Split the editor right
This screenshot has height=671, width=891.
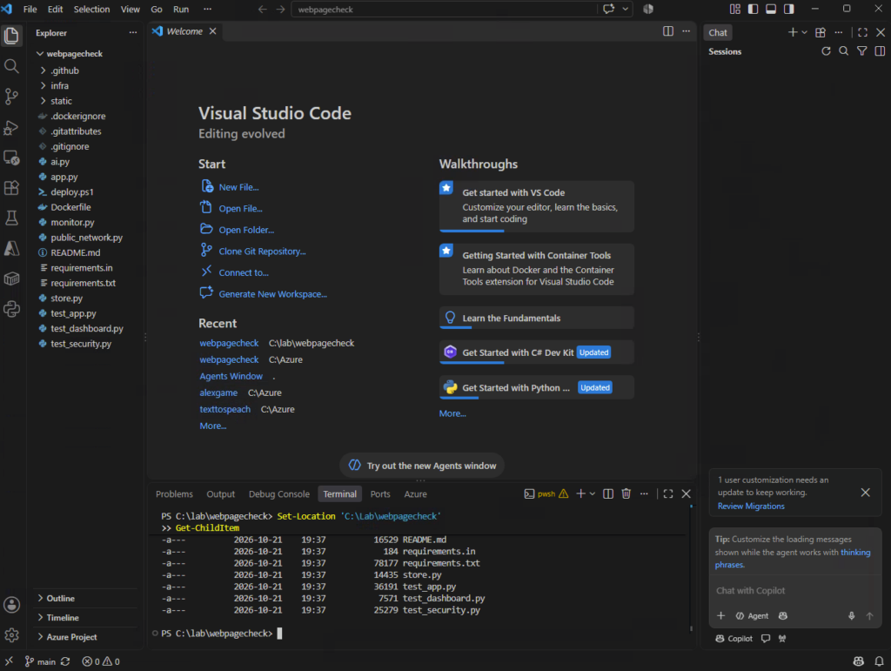668,31
